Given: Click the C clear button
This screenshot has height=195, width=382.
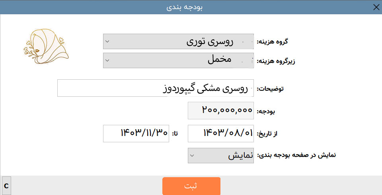Looking at the screenshot, I should (x=6, y=186).
